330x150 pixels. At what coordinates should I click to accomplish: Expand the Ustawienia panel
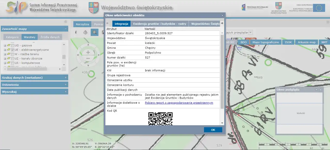coord(65,85)
